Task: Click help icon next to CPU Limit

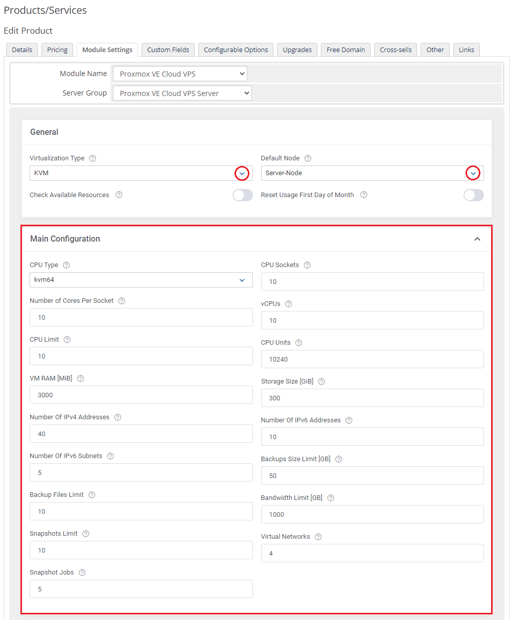Action: tap(67, 340)
